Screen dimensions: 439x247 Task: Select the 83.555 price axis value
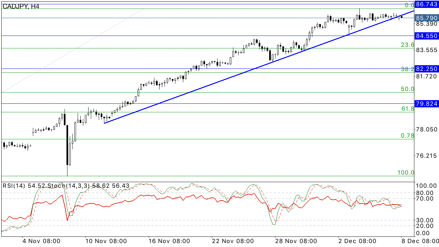426,50
